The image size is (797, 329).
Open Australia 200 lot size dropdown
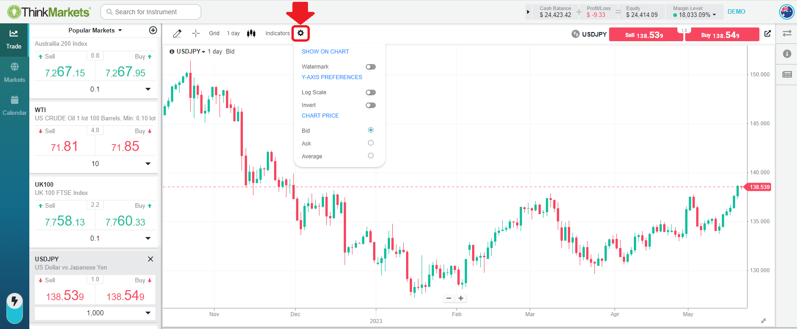tap(95, 89)
